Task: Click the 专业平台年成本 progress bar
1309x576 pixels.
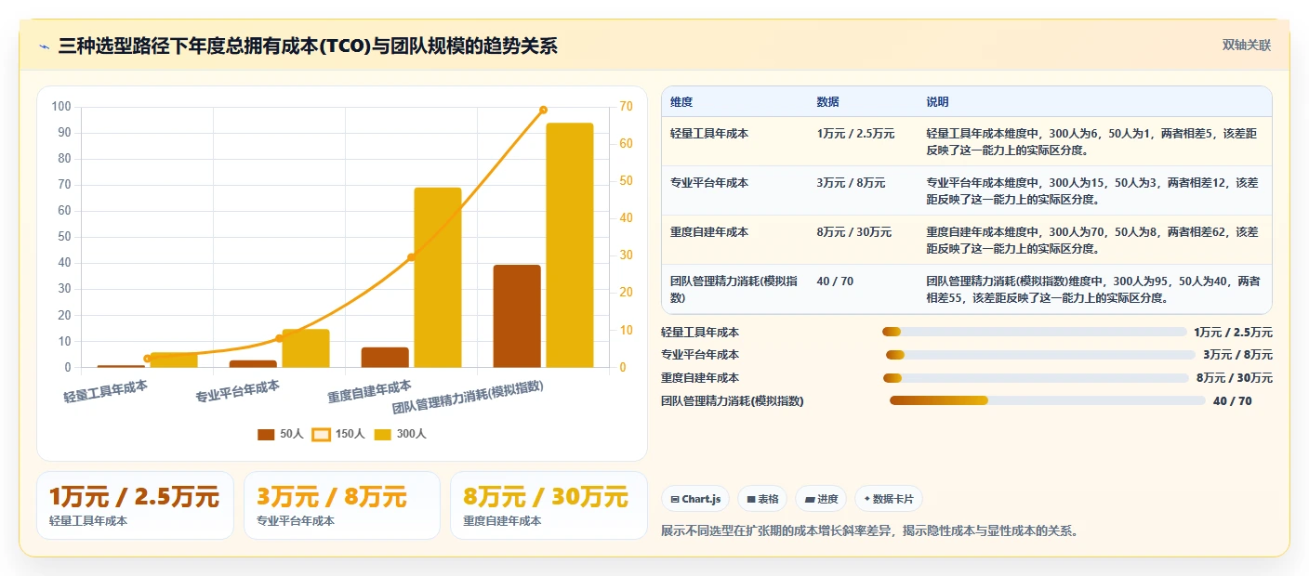Action: coord(1040,355)
